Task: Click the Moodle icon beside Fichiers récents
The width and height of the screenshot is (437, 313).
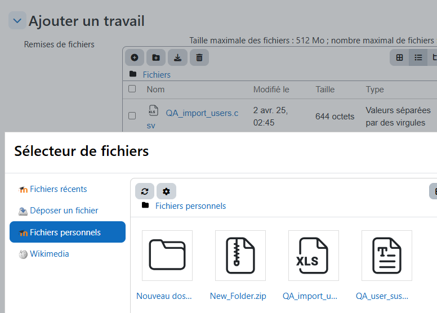Action: coord(23,190)
